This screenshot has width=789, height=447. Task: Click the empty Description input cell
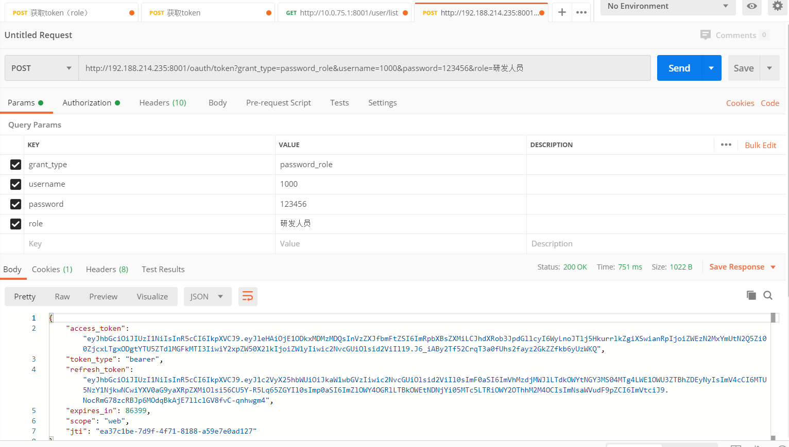tap(657, 244)
